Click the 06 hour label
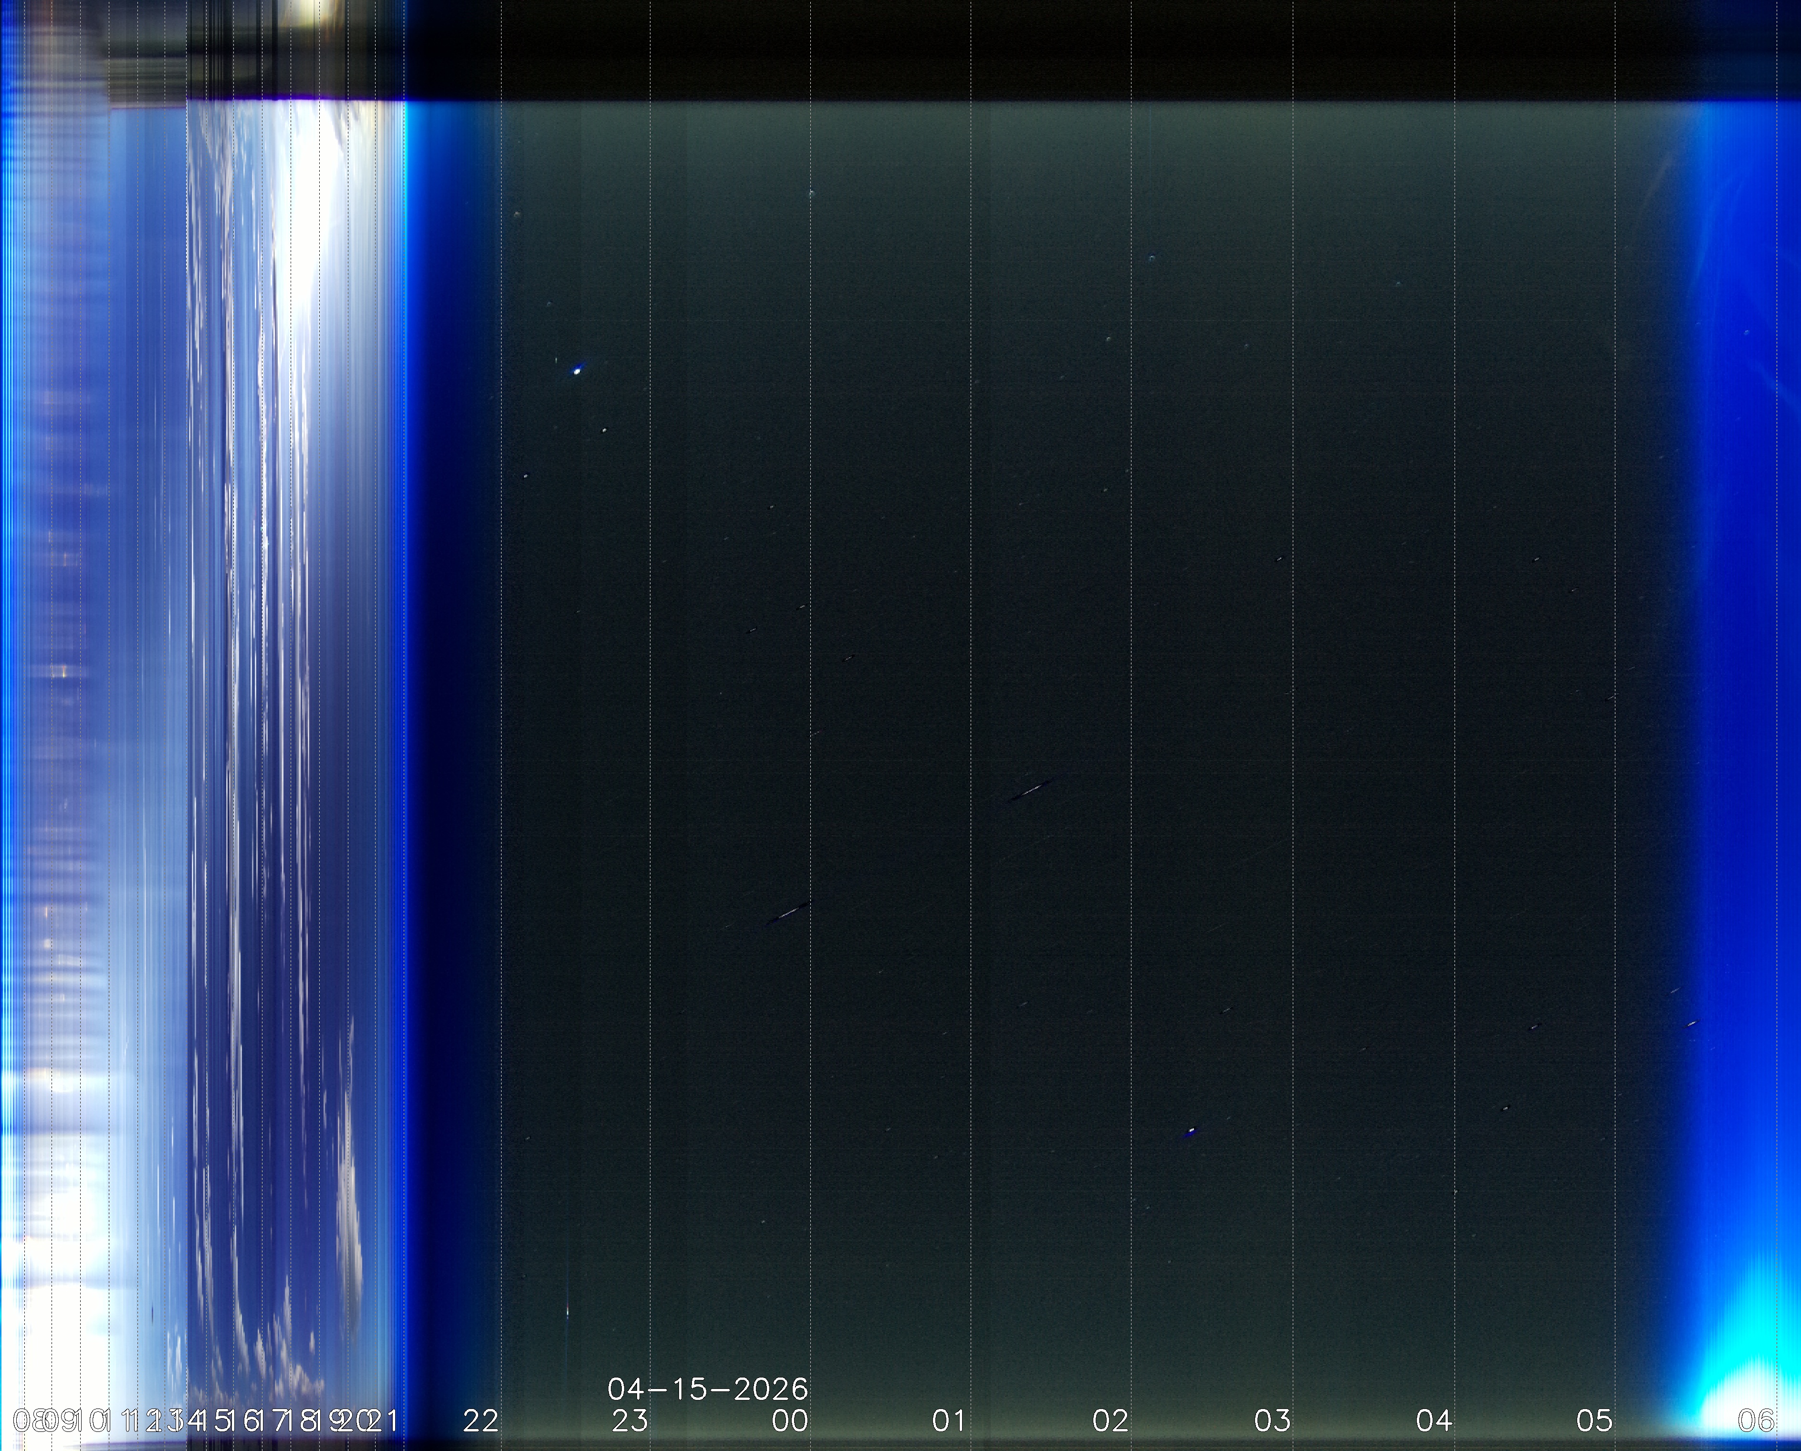The height and width of the screenshot is (1451, 1801). pos(1756,1420)
